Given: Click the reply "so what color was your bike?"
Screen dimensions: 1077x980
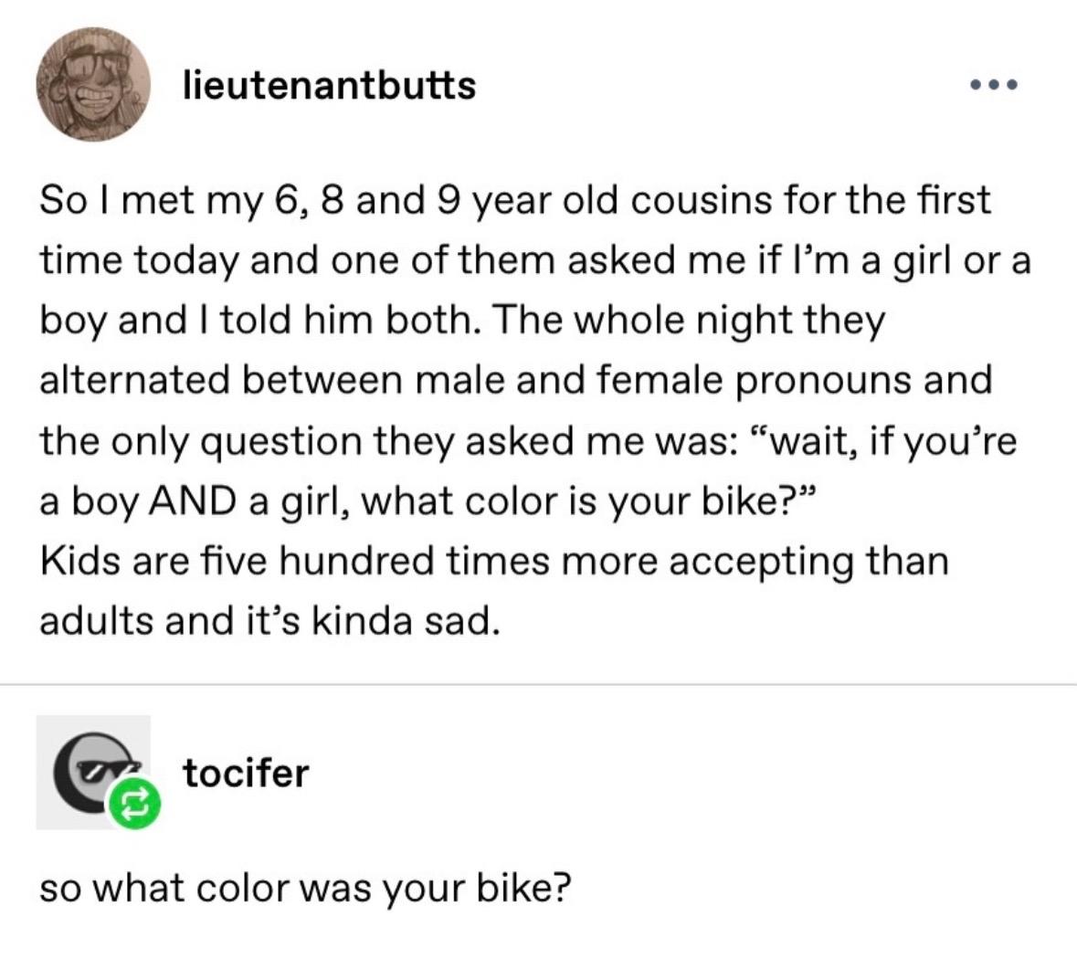Looking at the screenshot, I should coord(305,888).
